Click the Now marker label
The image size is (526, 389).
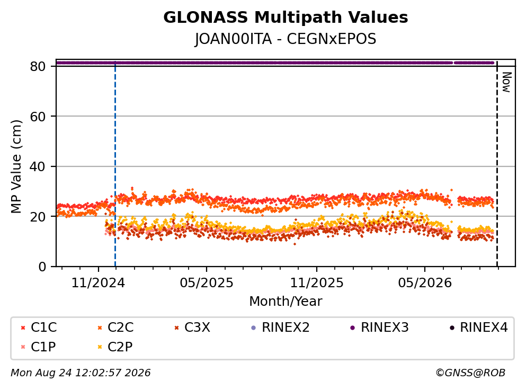point(506,82)
